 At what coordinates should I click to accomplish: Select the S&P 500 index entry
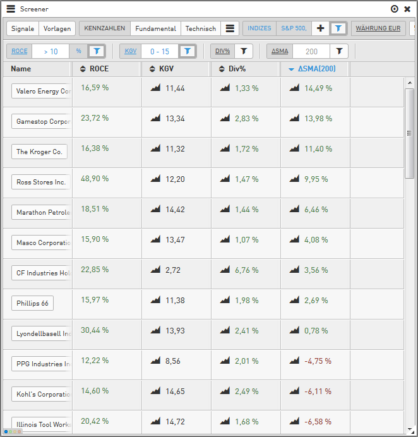[294, 28]
